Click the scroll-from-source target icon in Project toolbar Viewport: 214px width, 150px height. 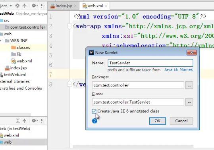click(17, 6)
